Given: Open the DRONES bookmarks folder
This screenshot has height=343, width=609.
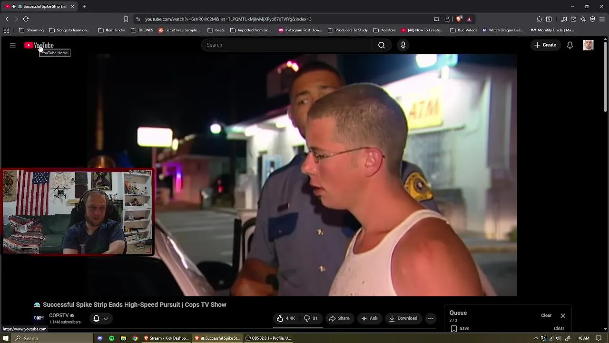Looking at the screenshot, I should pyautogui.click(x=142, y=30).
